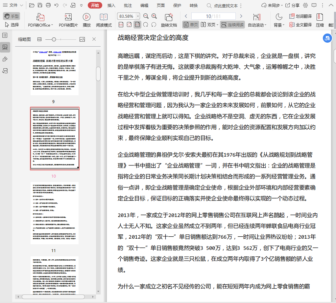Expand the quick access toolbar dropdown
Screen dimensions: 336x303
click(x=82, y=5)
